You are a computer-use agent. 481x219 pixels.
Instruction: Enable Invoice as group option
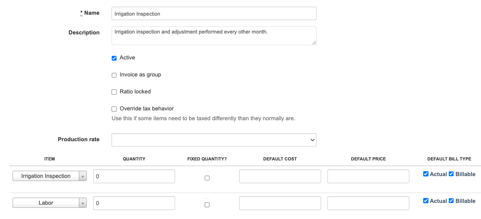(114, 75)
